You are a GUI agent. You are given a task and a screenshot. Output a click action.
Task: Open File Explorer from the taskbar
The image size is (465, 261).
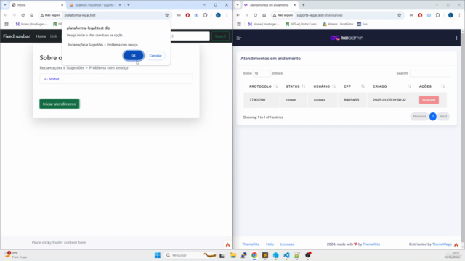click(x=233, y=255)
